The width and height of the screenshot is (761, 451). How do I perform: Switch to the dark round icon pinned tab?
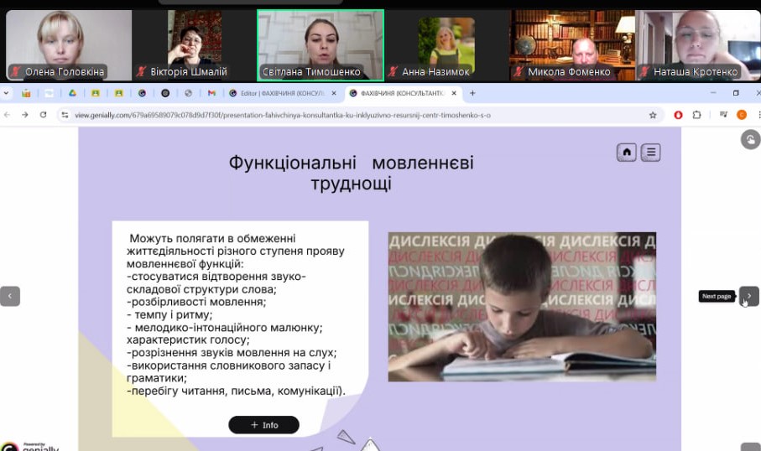(x=165, y=93)
